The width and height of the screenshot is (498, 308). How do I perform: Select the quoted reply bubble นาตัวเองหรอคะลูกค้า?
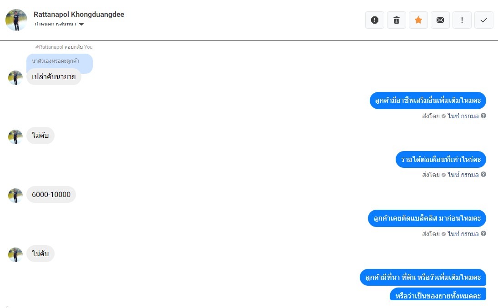click(60, 61)
